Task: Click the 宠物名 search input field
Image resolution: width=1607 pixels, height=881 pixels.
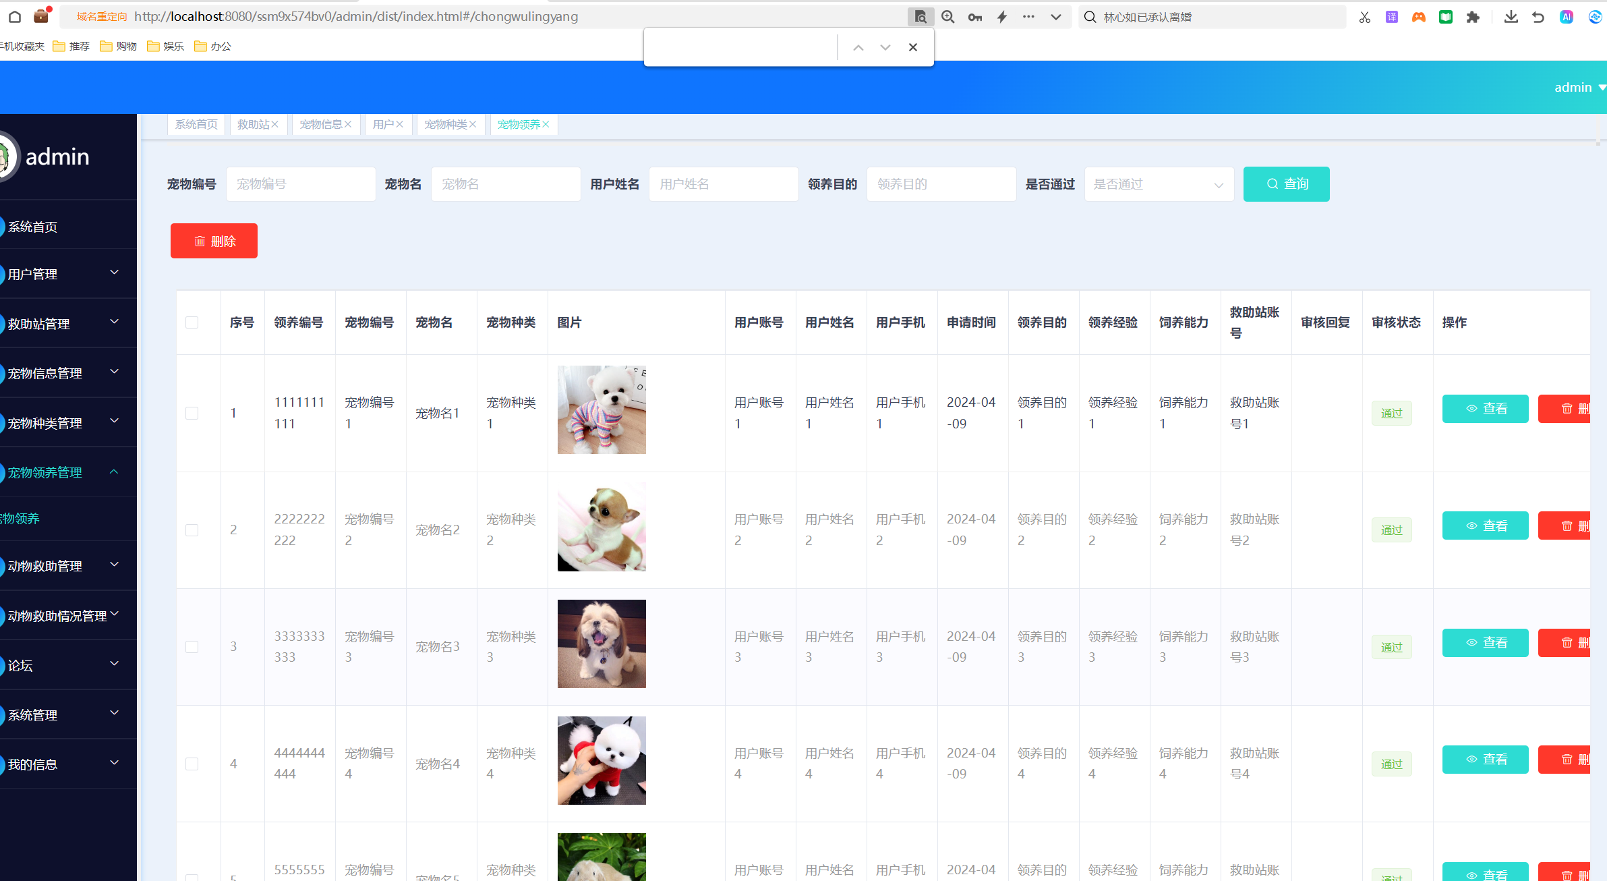Action: (505, 184)
